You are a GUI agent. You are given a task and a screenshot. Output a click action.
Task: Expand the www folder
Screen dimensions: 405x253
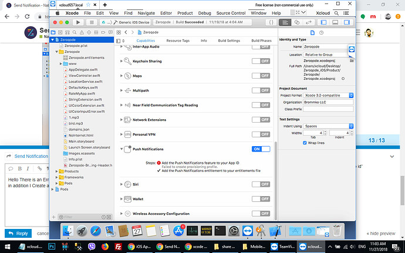(60, 63)
